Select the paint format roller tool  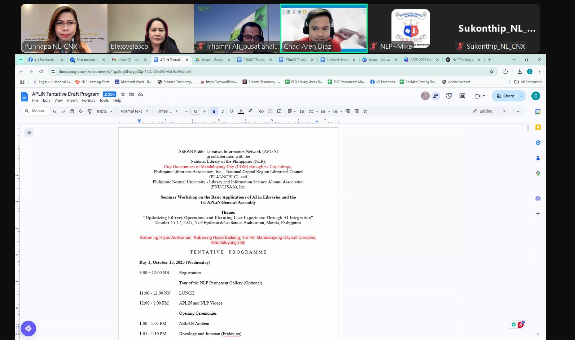tap(89, 112)
